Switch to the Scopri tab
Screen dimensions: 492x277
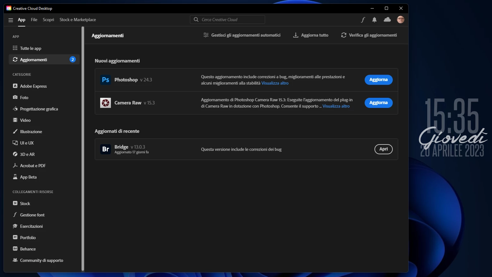click(x=48, y=20)
